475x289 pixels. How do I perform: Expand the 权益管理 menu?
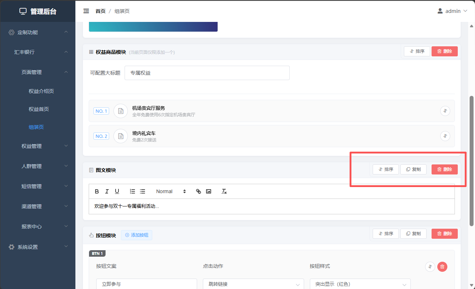pyautogui.click(x=38, y=146)
